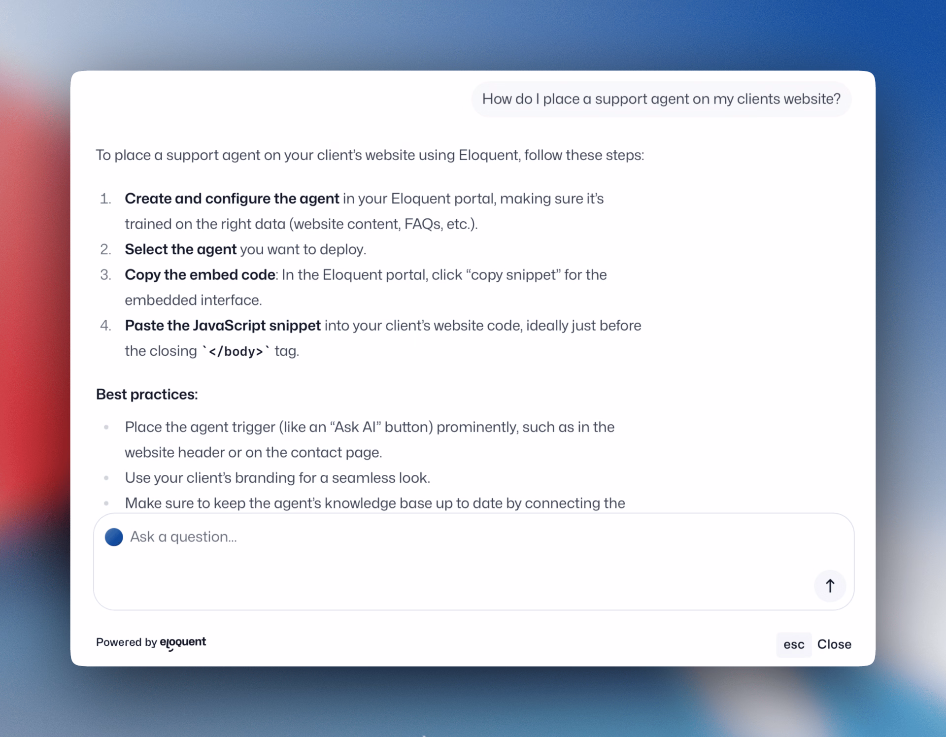Viewport: 946px width, 737px height.
Task: Click bold text 'Create and configure the agent'
Action: click(x=232, y=199)
